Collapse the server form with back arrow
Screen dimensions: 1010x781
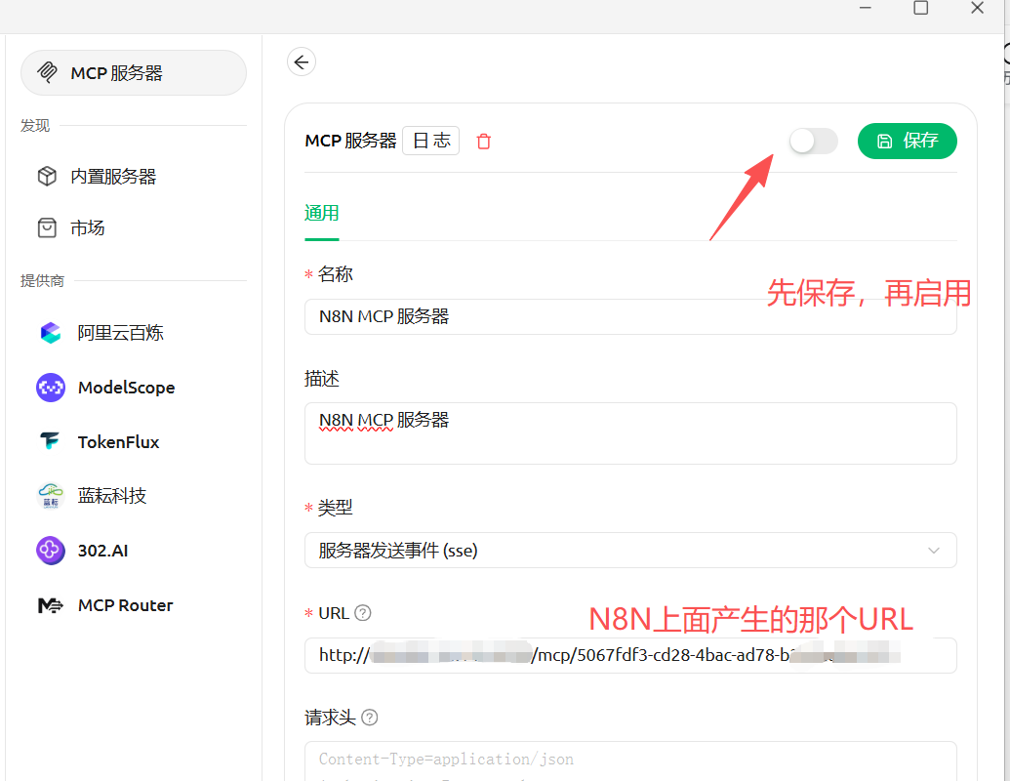(x=302, y=61)
